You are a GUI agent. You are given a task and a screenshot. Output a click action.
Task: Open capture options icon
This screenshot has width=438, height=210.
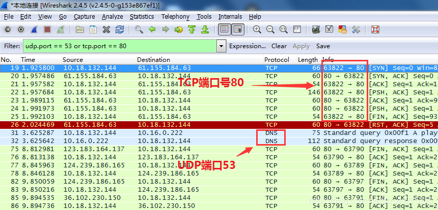tap(21, 29)
